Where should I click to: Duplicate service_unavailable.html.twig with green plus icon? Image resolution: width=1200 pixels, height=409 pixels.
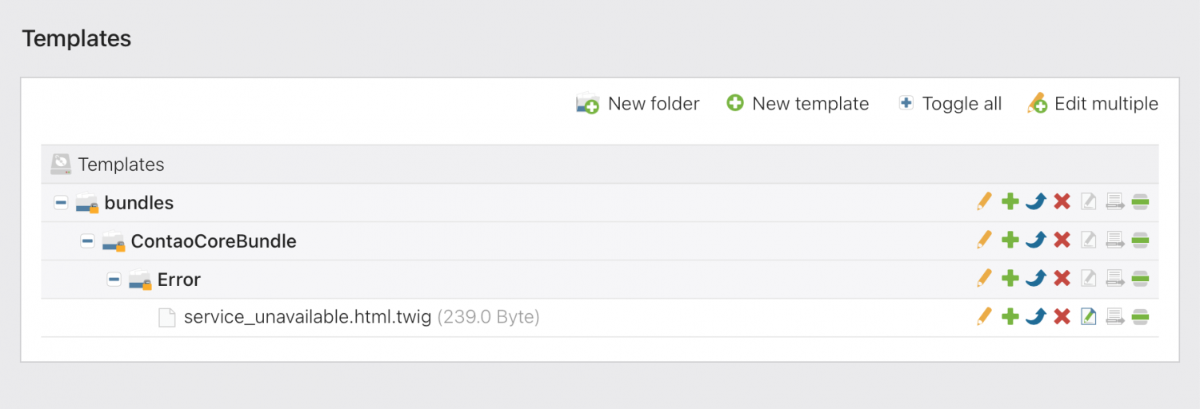1010,317
